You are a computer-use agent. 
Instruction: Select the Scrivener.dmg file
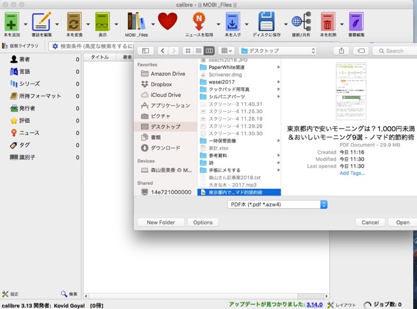tap(239, 74)
